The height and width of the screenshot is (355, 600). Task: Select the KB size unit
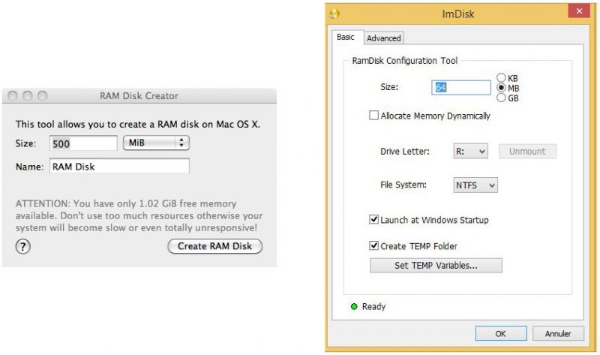pos(501,78)
